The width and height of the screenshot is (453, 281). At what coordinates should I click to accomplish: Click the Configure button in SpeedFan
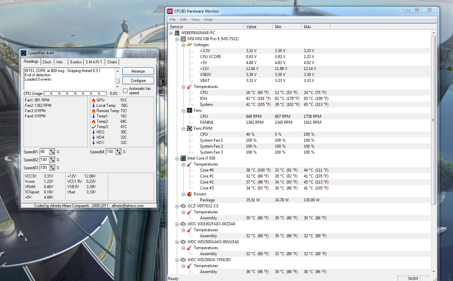[138, 81]
